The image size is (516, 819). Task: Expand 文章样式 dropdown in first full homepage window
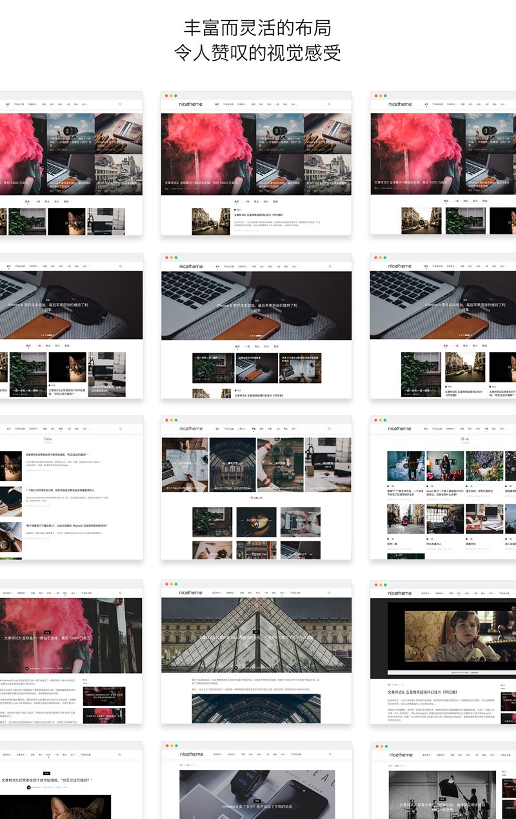(242, 104)
